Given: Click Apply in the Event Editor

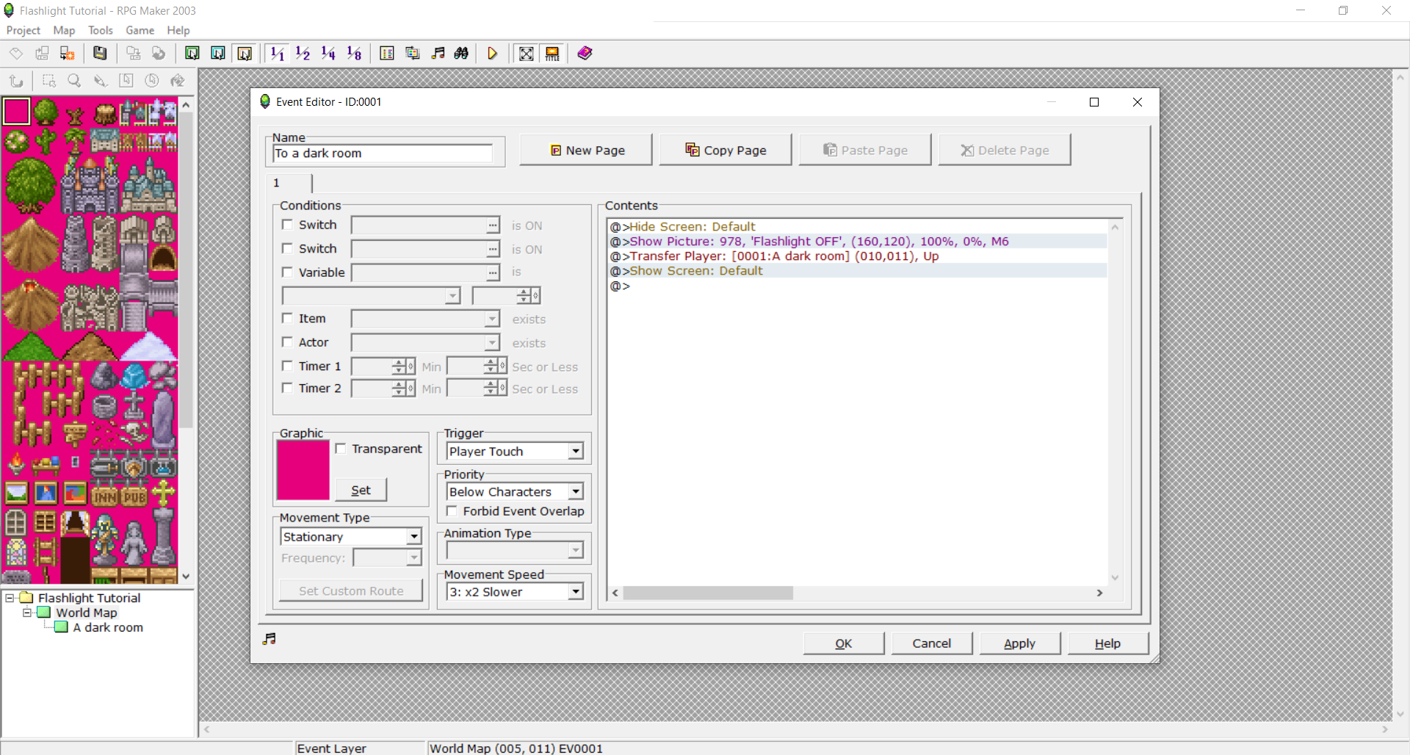Looking at the screenshot, I should (1019, 643).
